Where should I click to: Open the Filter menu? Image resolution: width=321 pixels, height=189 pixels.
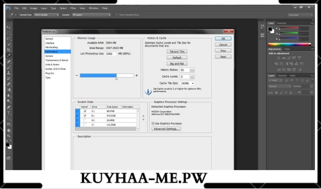pyautogui.click(x=73, y=8)
